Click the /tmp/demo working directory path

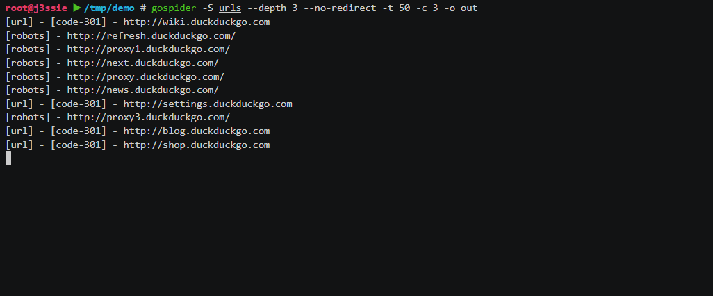[109, 8]
